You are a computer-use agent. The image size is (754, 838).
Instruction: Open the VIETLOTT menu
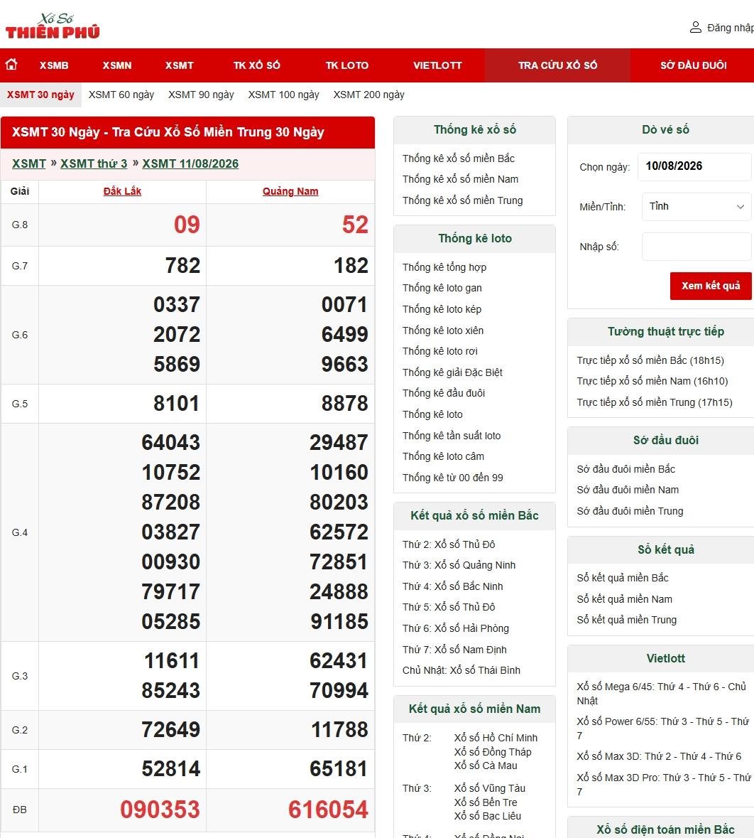coord(437,65)
